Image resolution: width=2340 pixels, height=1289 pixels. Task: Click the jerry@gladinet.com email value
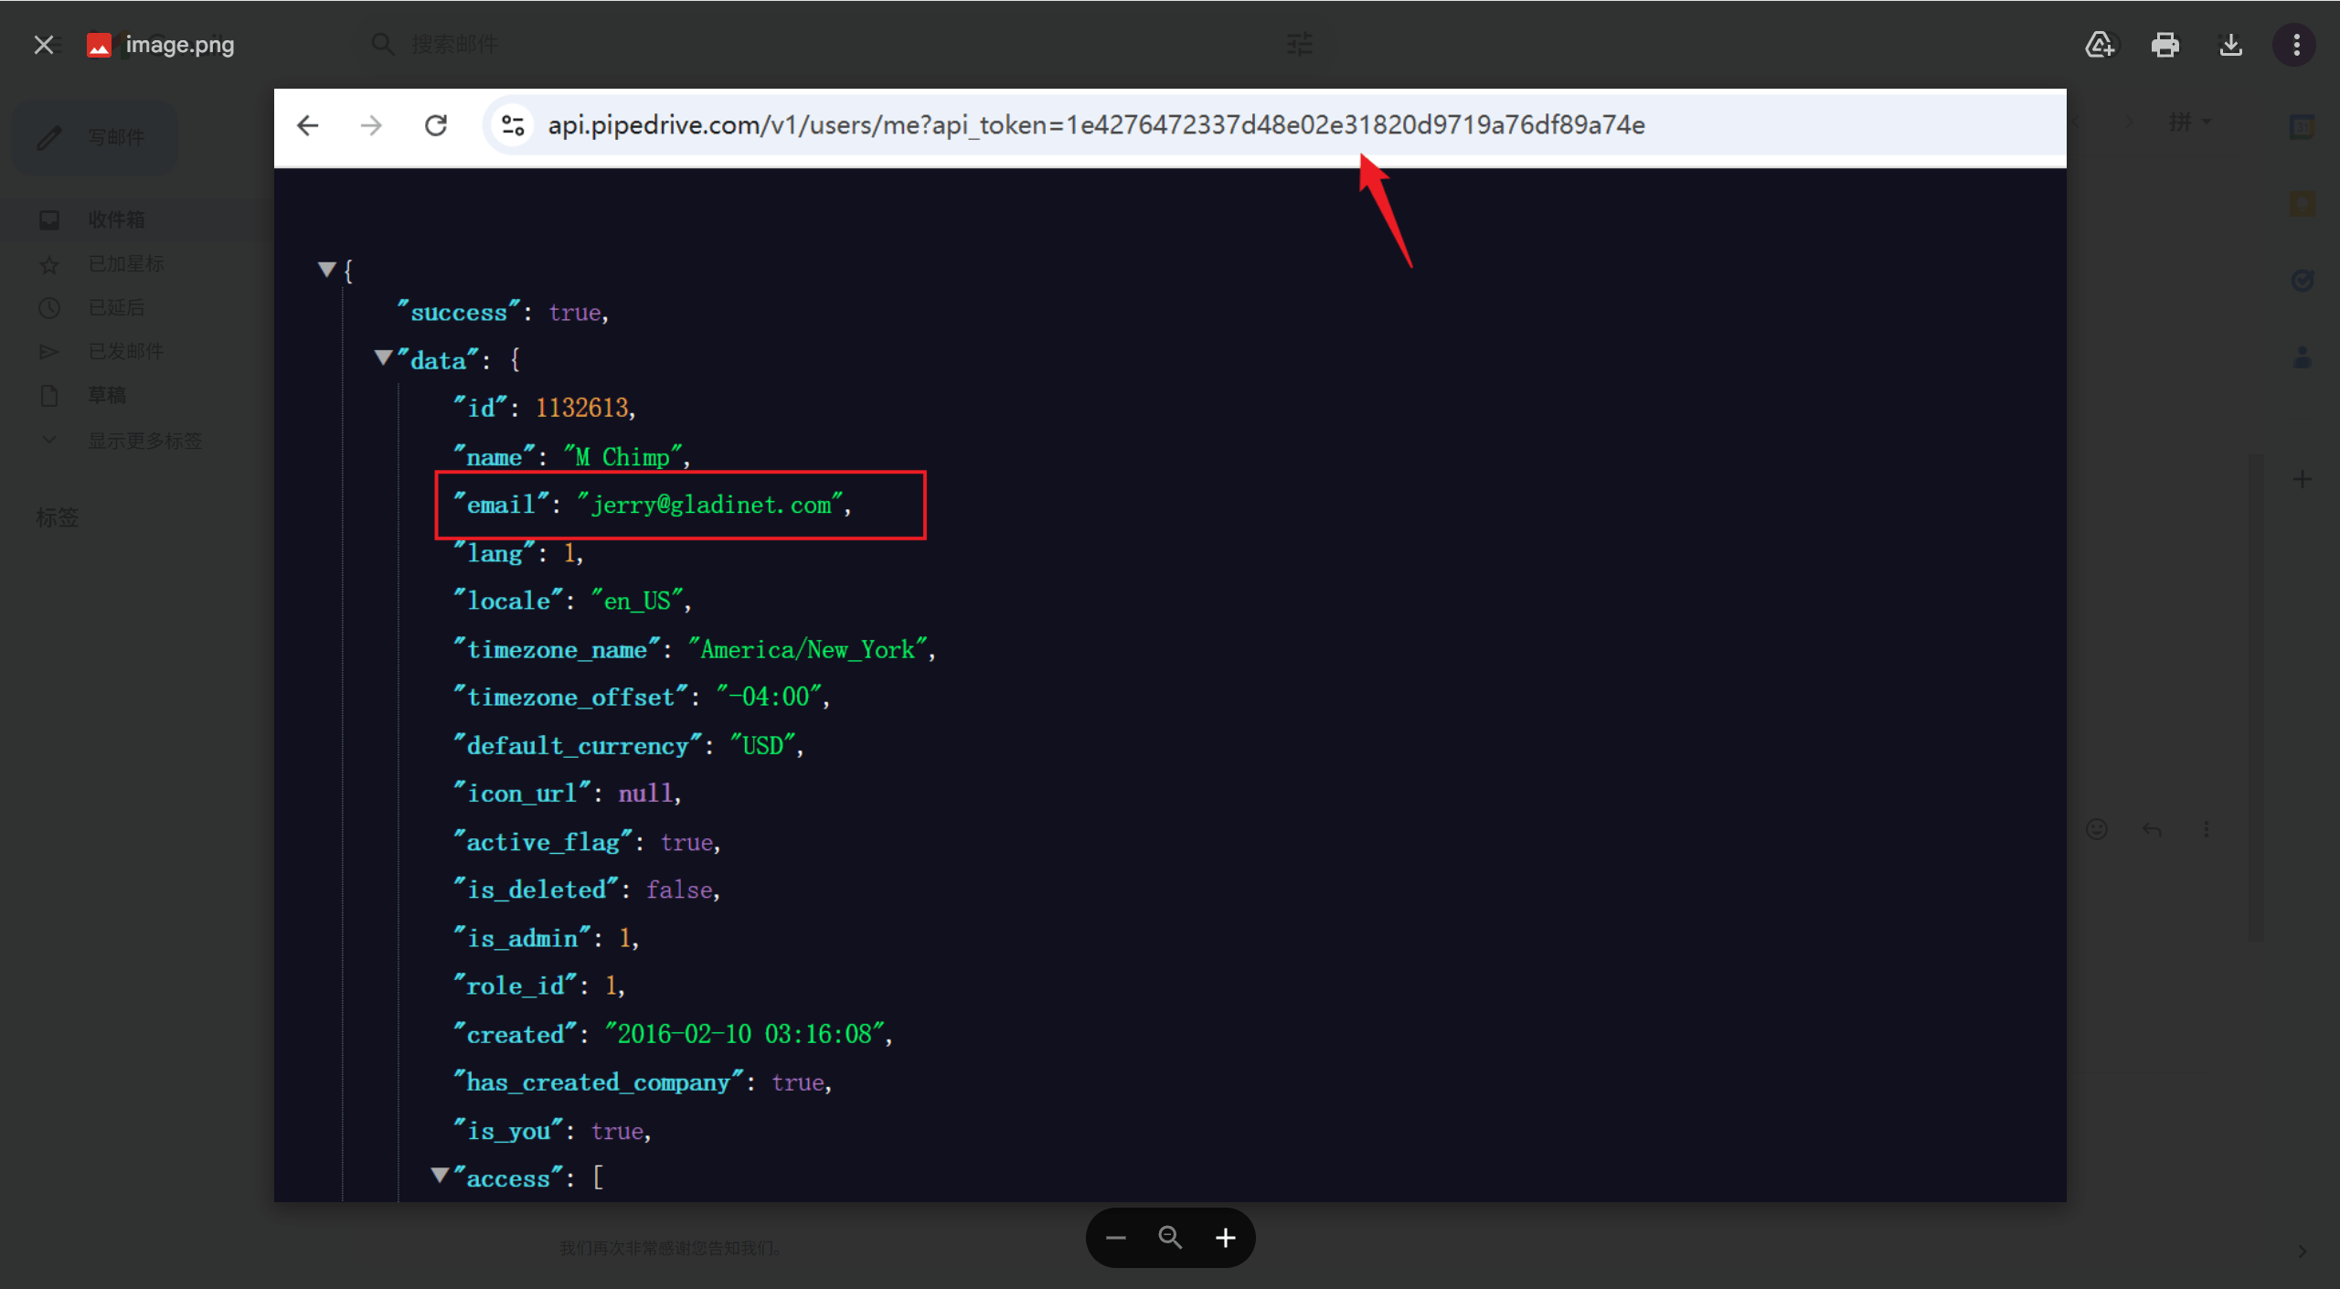[710, 505]
